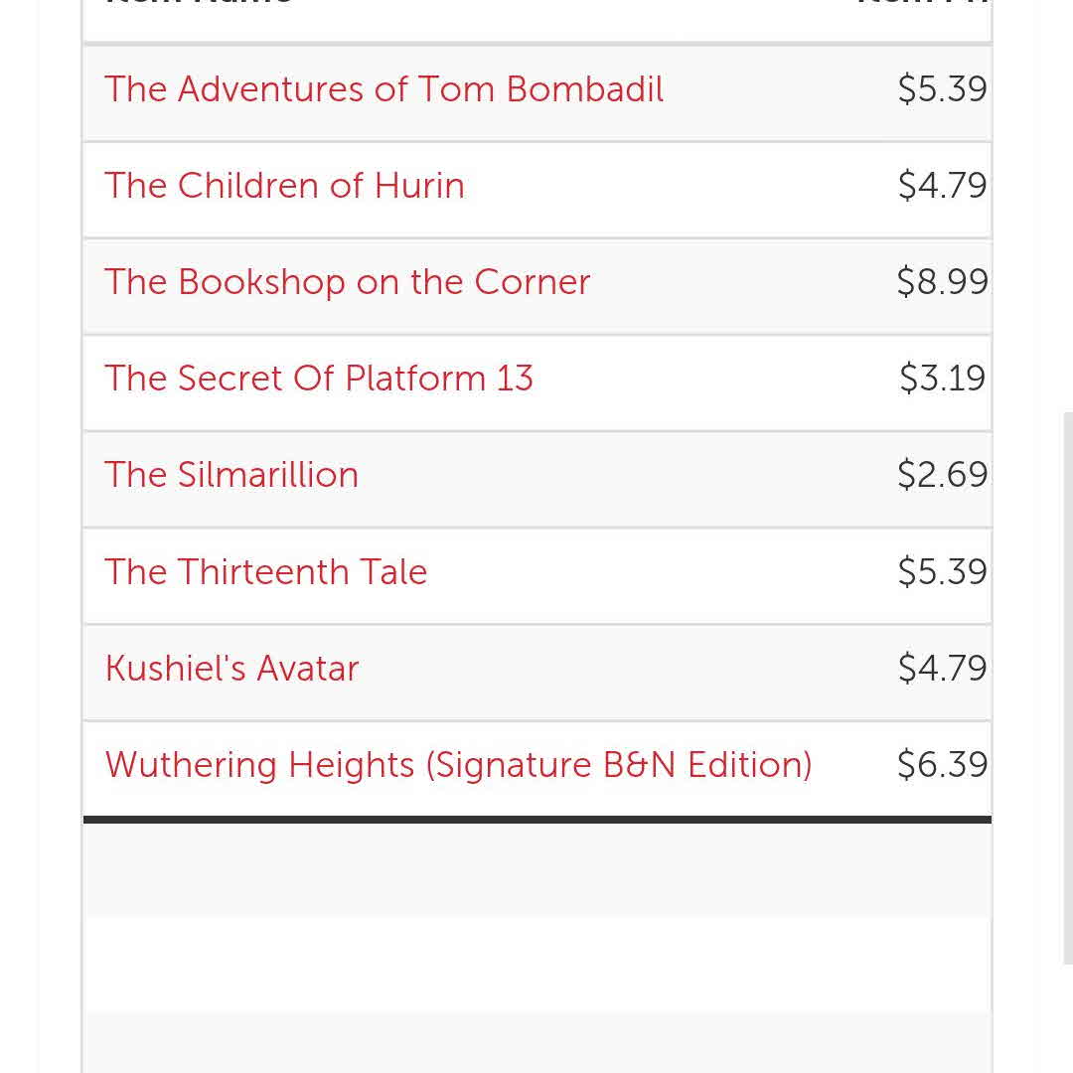Click the price of The Thirteenth Tale
The image size is (1073, 1073).
click(942, 572)
